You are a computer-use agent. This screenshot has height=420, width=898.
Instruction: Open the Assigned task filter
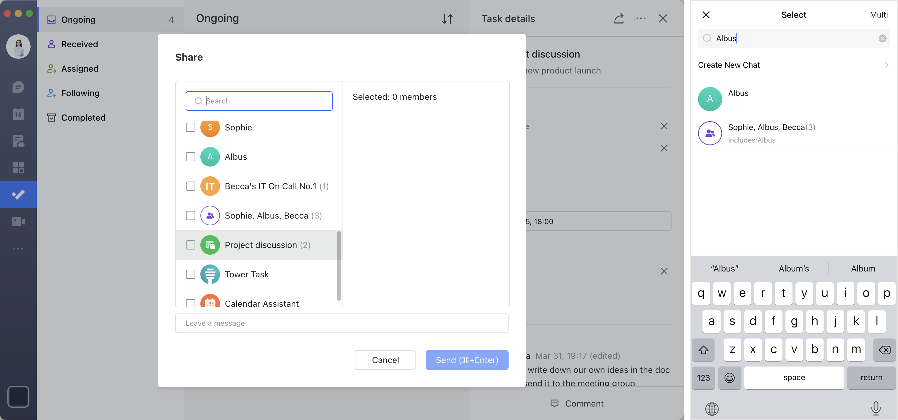(x=111, y=69)
